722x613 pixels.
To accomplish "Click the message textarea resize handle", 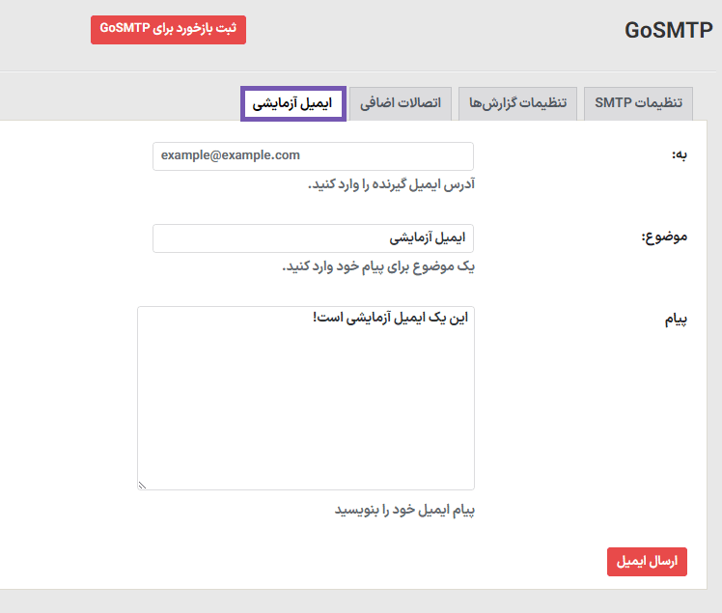I will (x=142, y=485).
